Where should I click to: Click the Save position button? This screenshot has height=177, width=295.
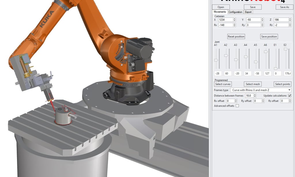coord(269,37)
